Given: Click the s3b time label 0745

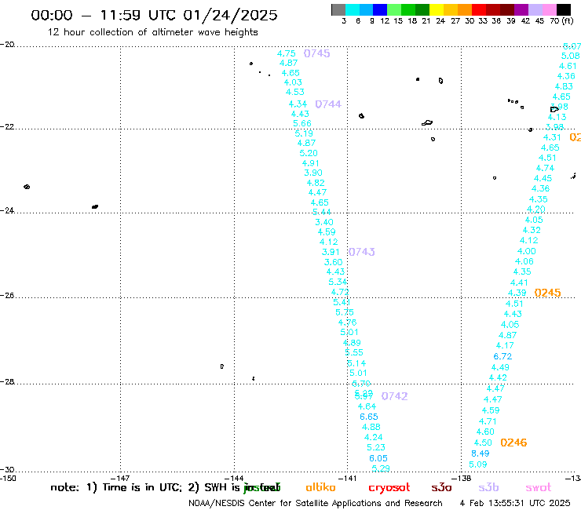Looking at the screenshot, I should 317,53.
